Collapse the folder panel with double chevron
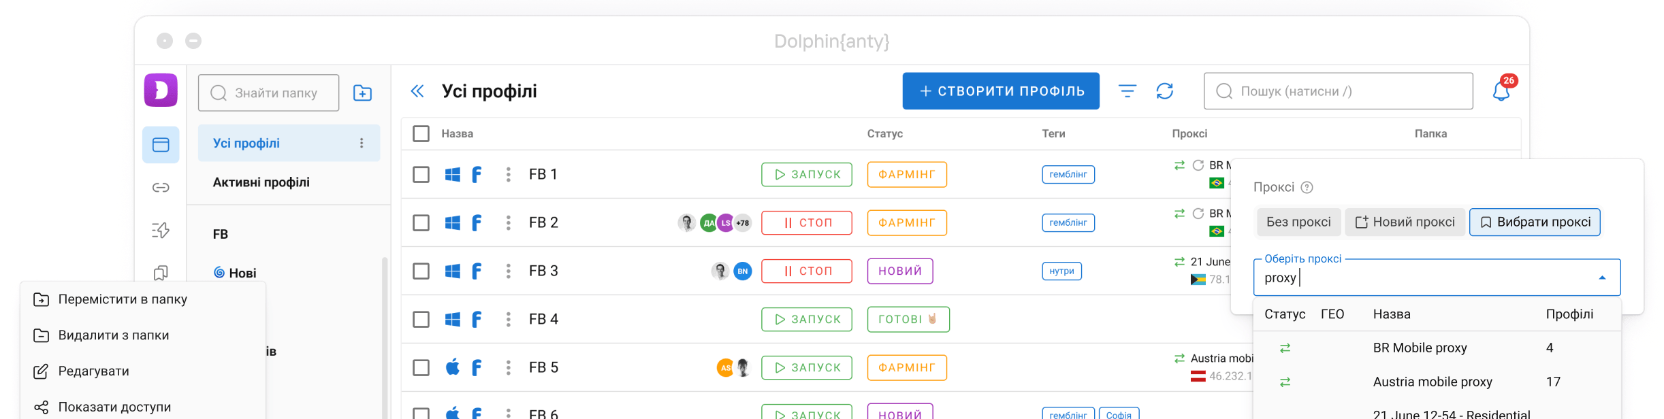Image resolution: width=1664 pixels, height=419 pixels. click(x=417, y=91)
